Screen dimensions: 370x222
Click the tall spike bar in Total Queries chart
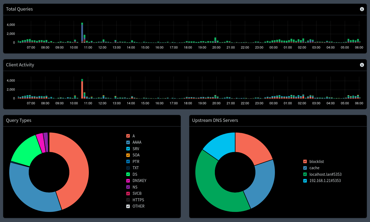coord(82,33)
